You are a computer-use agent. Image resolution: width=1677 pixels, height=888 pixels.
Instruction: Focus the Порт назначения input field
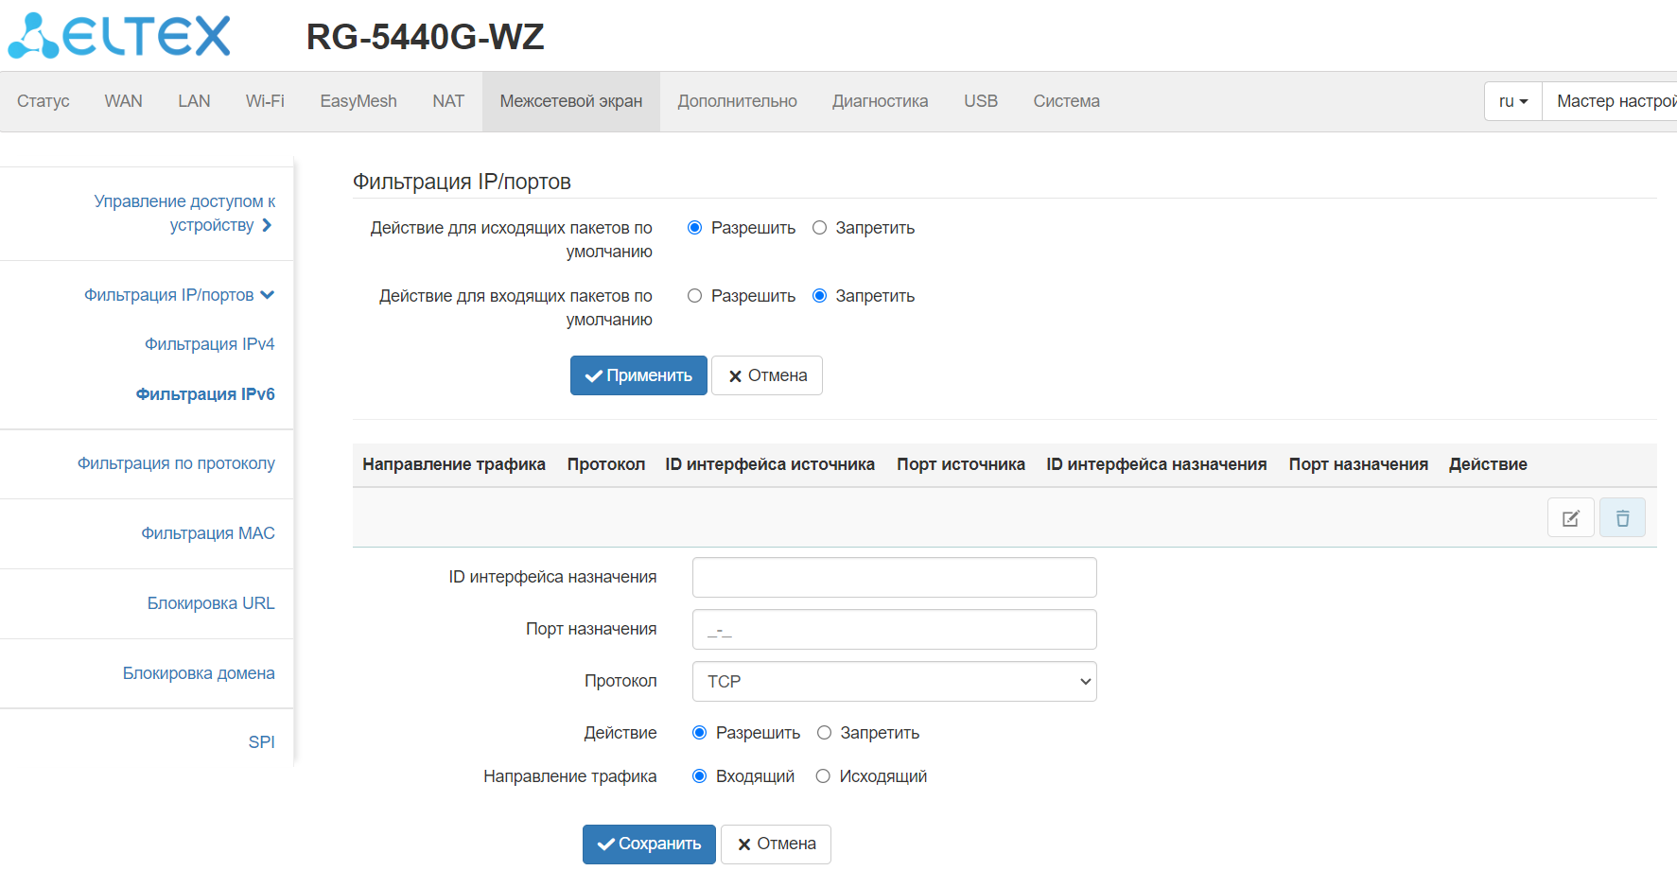click(894, 630)
